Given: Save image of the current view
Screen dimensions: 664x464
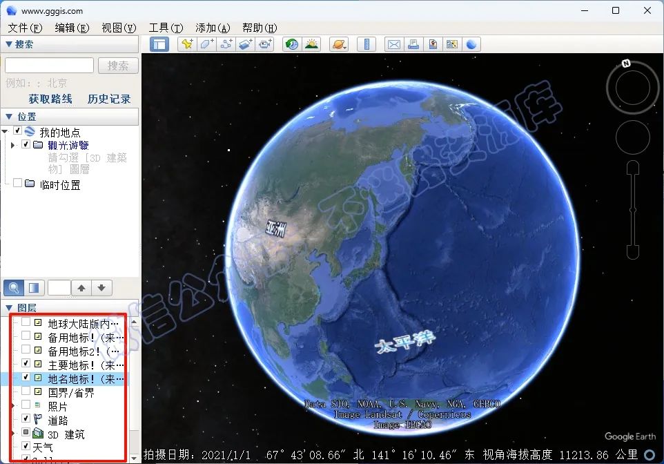Looking at the screenshot, I should click(433, 44).
